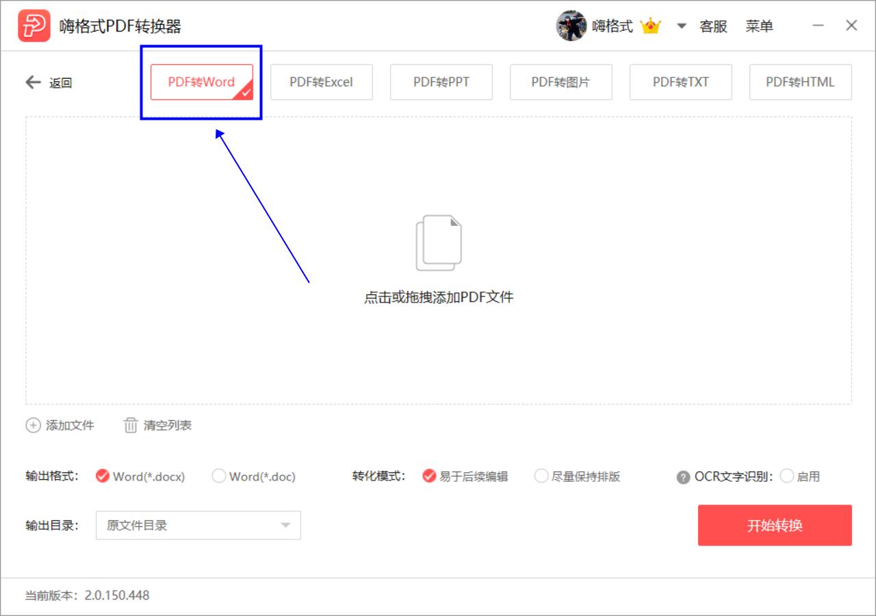This screenshot has width=876, height=616.
Task: Click the 清空列表 trash icon
Action: [x=130, y=425]
